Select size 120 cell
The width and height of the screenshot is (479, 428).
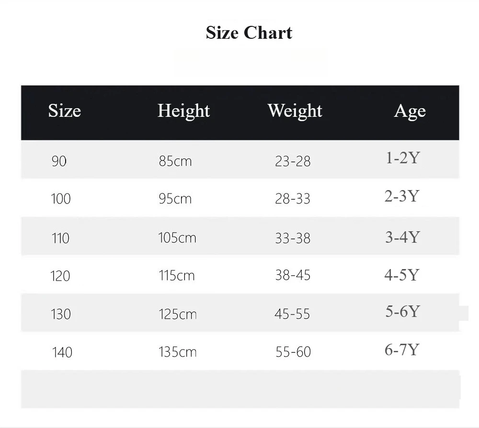pyautogui.click(x=60, y=276)
